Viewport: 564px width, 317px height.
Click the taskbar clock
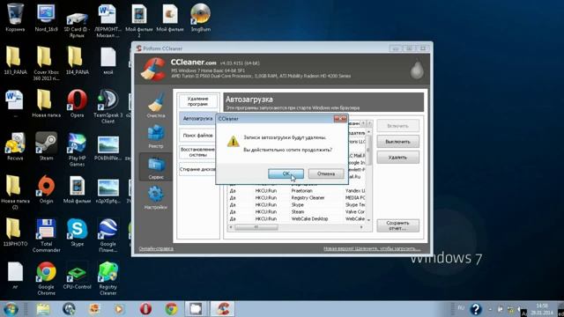pyautogui.click(x=542, y=309)
